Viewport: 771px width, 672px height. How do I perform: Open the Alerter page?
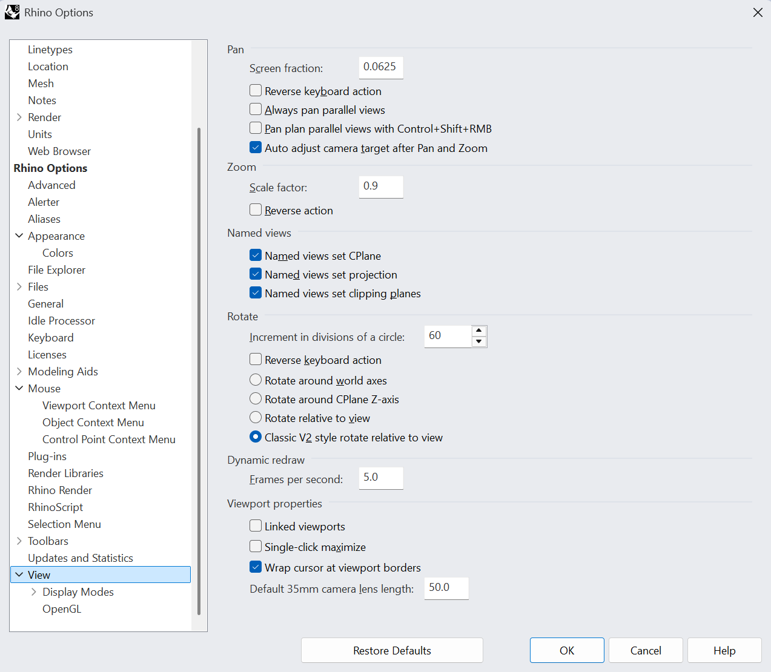point(44,202)
